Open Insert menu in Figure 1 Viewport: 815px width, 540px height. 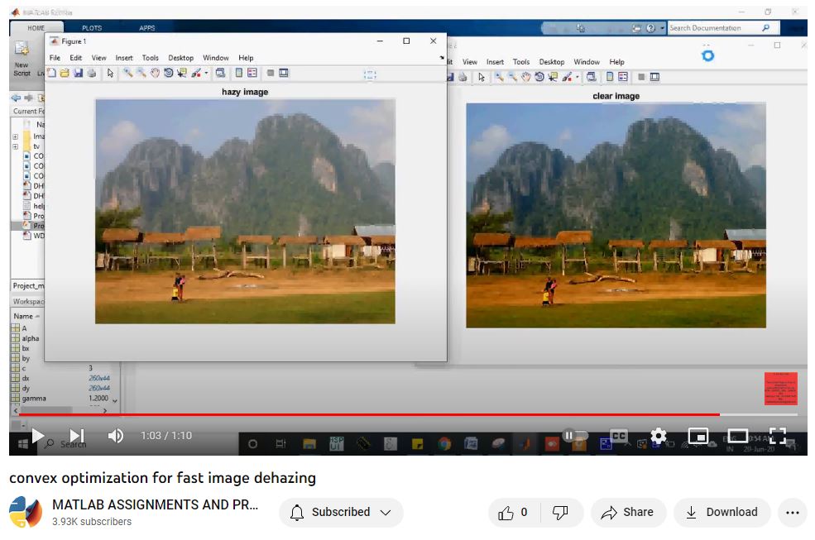point(124,58)
